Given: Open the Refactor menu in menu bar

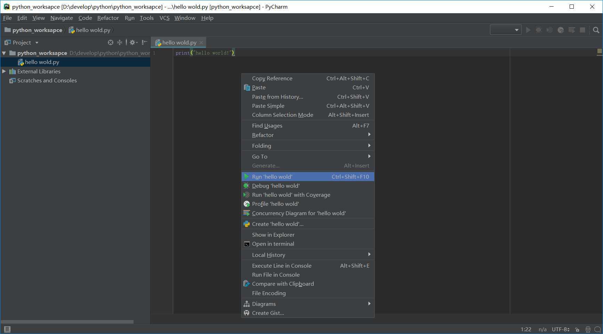Looking at the screenshot, I should coord(108,18).
